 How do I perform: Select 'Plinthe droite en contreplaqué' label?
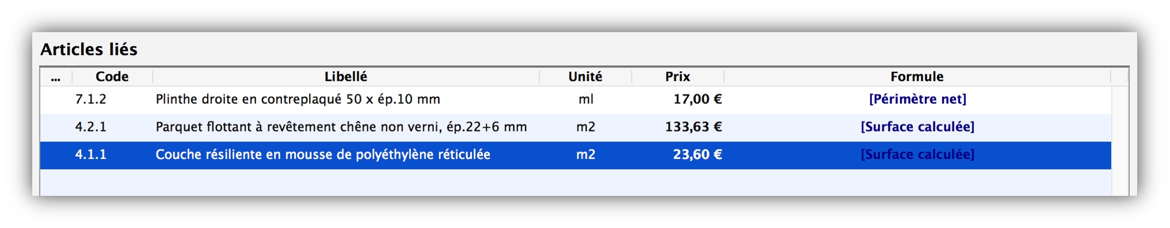[x=298, y=99]
